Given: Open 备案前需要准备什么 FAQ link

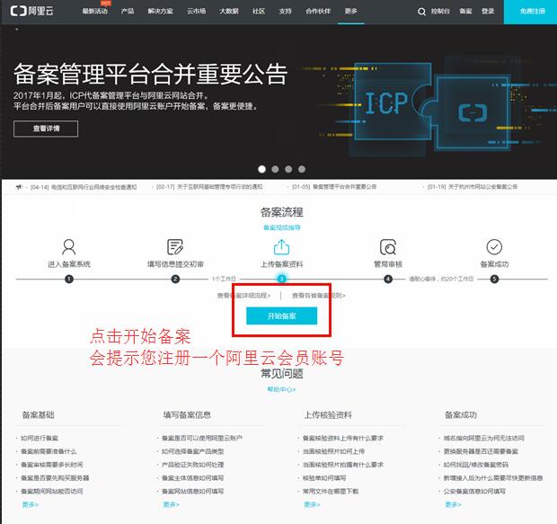Looking at the screenshot, I should 49,451.
